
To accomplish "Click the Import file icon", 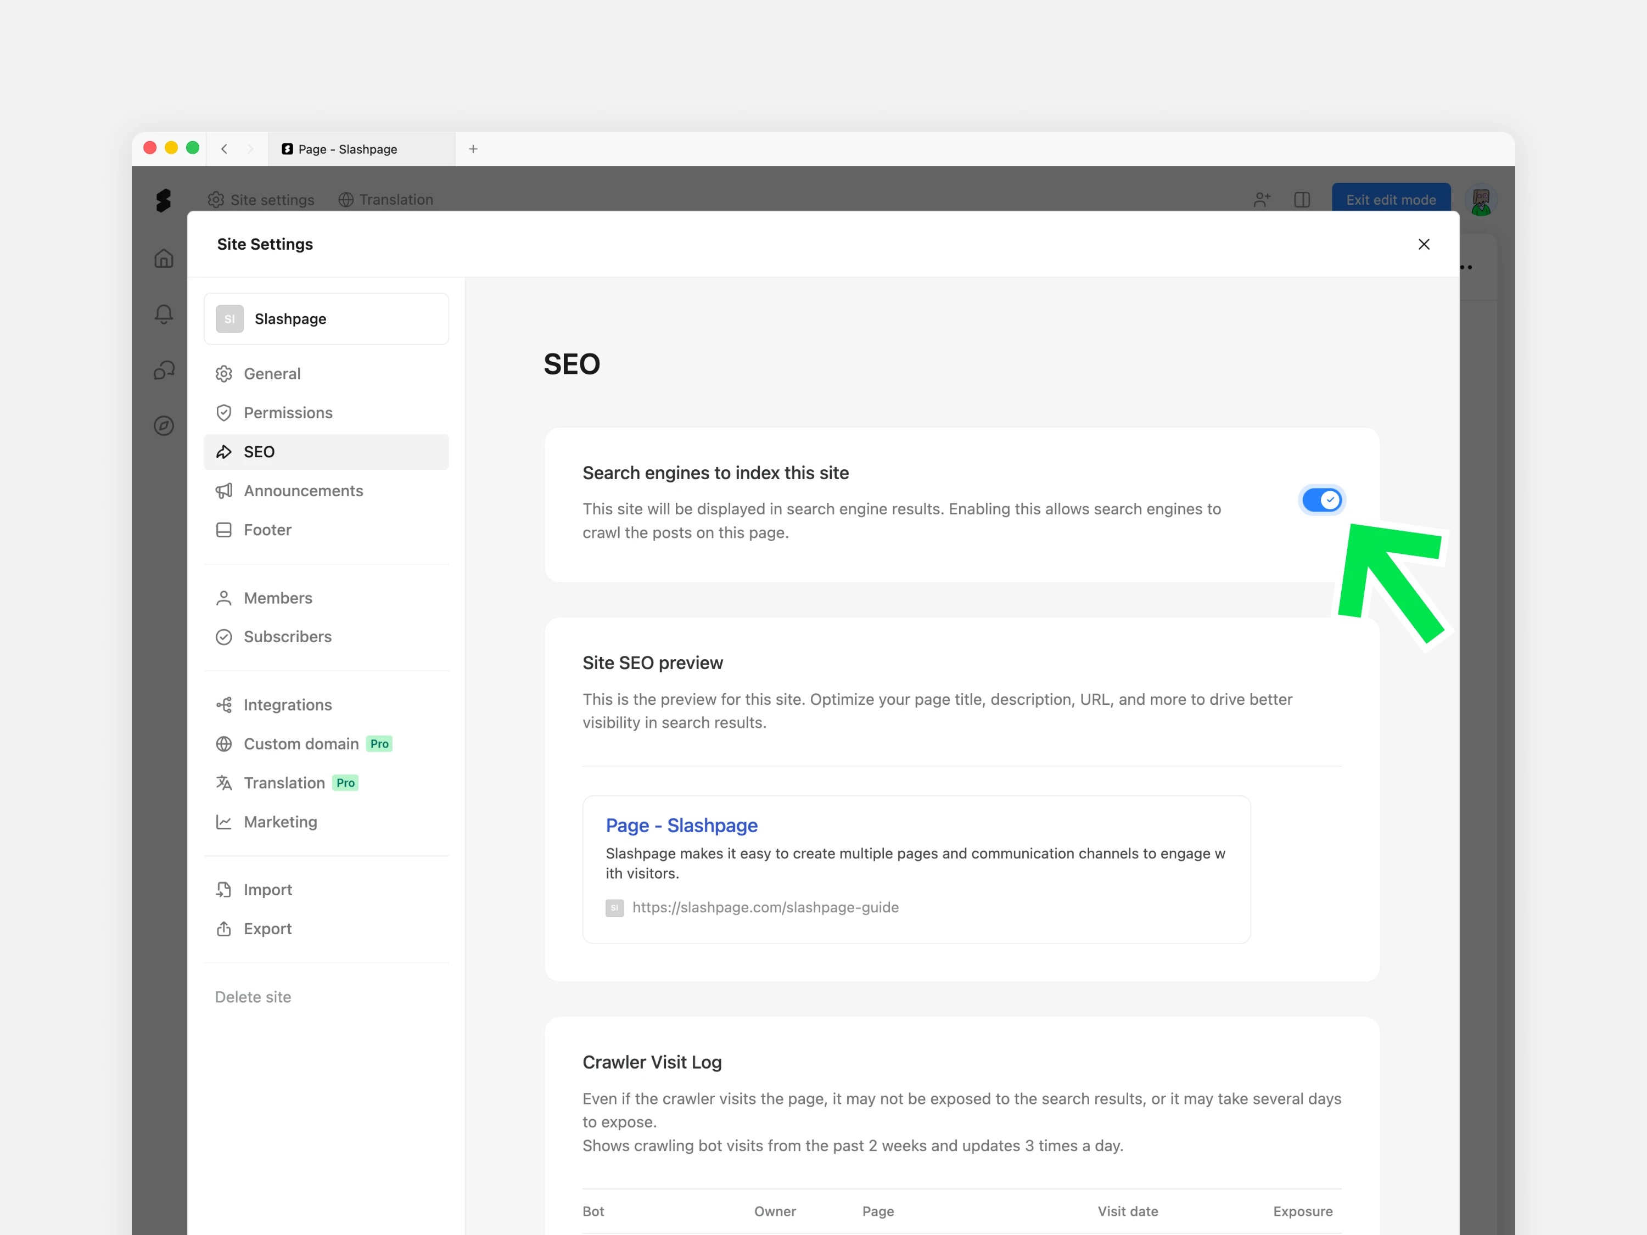I will (223, 890).
